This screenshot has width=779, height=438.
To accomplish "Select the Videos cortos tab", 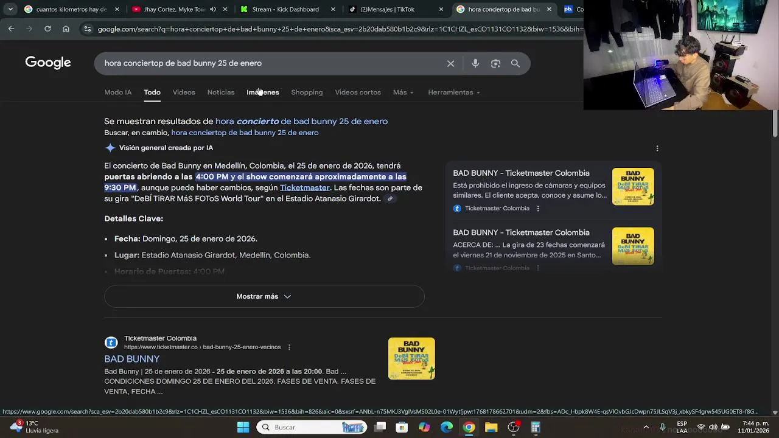I will (358, 92).
